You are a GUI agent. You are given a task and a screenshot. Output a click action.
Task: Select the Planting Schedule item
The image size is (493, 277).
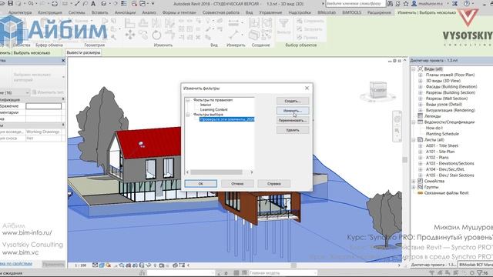[442, 134]
